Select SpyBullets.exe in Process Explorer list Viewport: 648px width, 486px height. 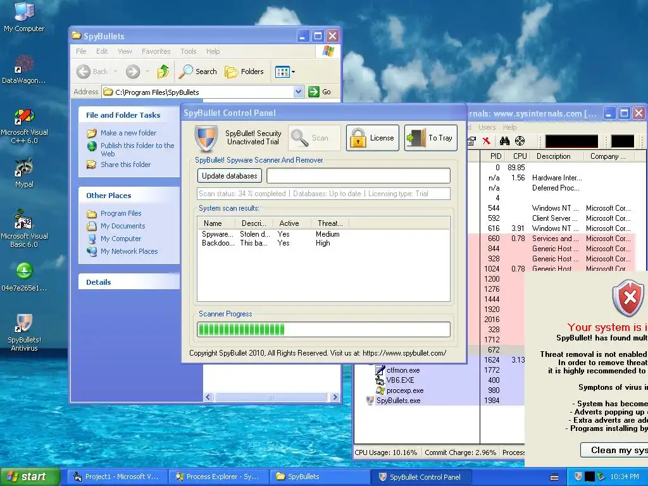[x=398, y=401]
